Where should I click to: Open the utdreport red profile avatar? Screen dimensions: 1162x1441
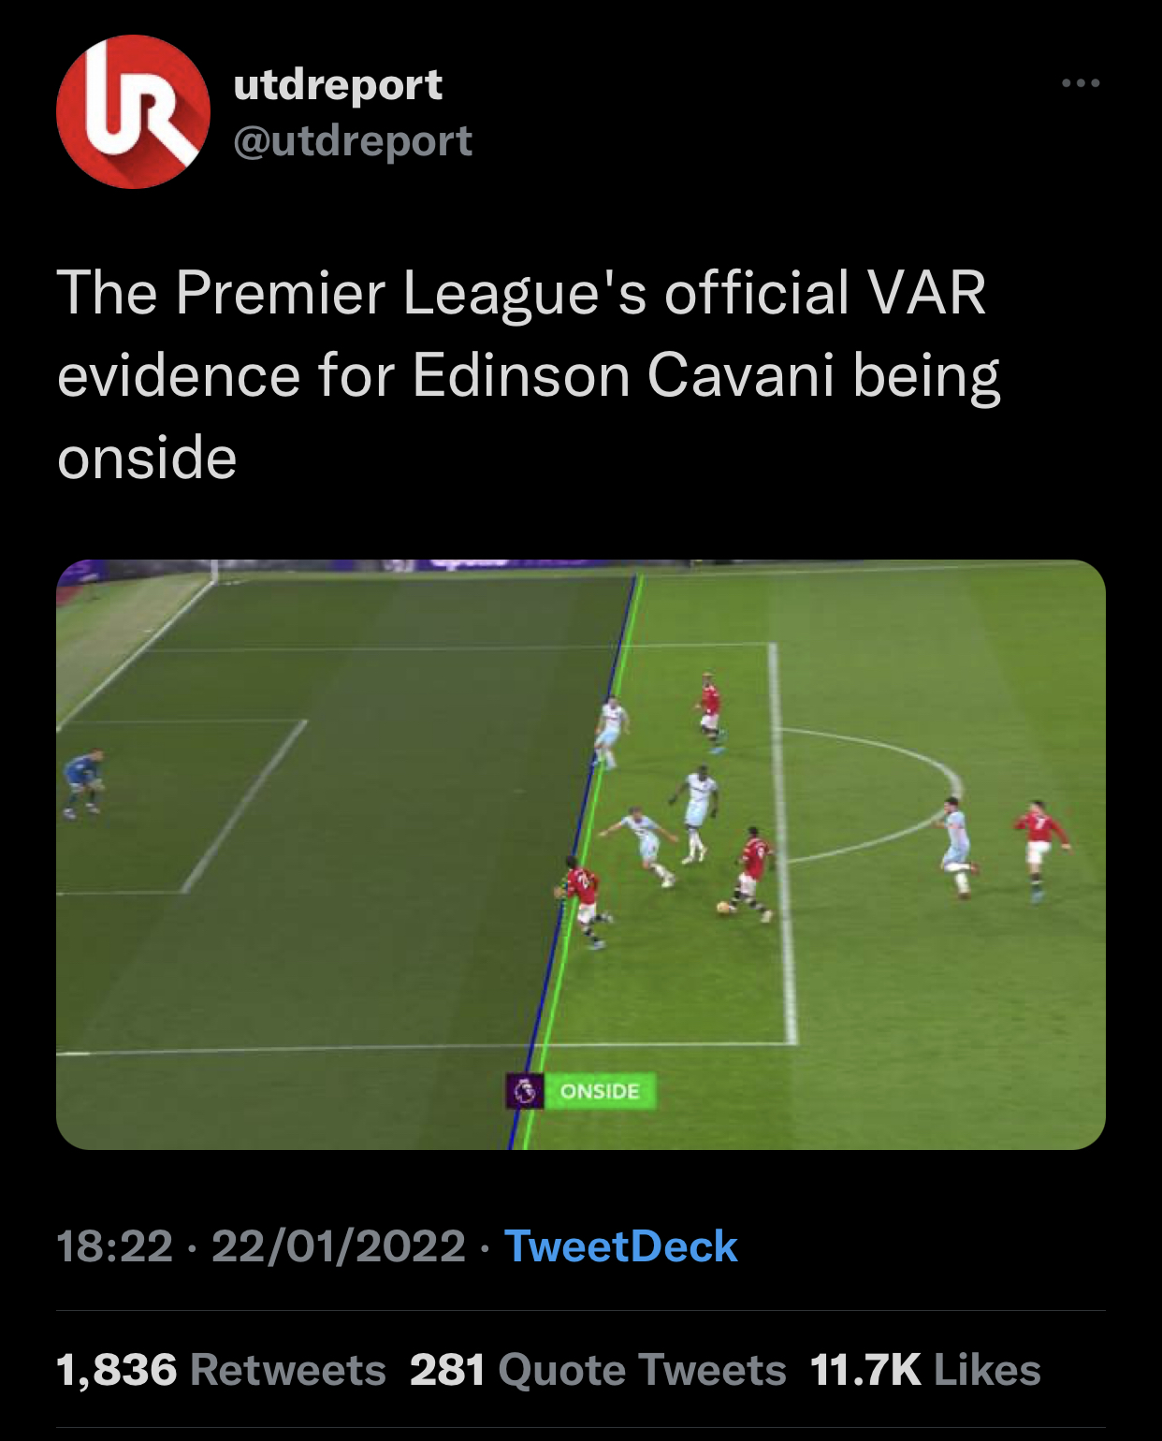tap(133, 111)
